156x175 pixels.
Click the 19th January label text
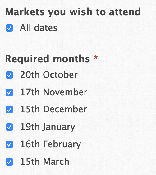(x=48, y=127)
